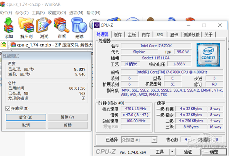Close the CPU-Z window
The image size is (229, 156).
220,25
